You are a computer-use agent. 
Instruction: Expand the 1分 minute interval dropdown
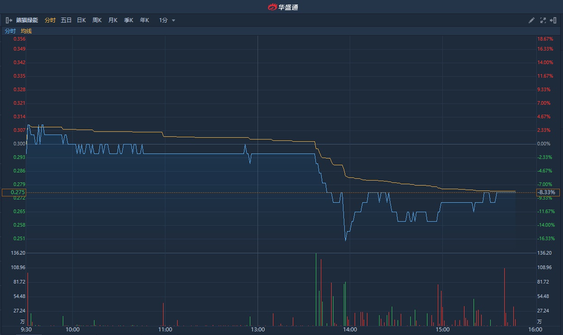(x=167, y=20)
